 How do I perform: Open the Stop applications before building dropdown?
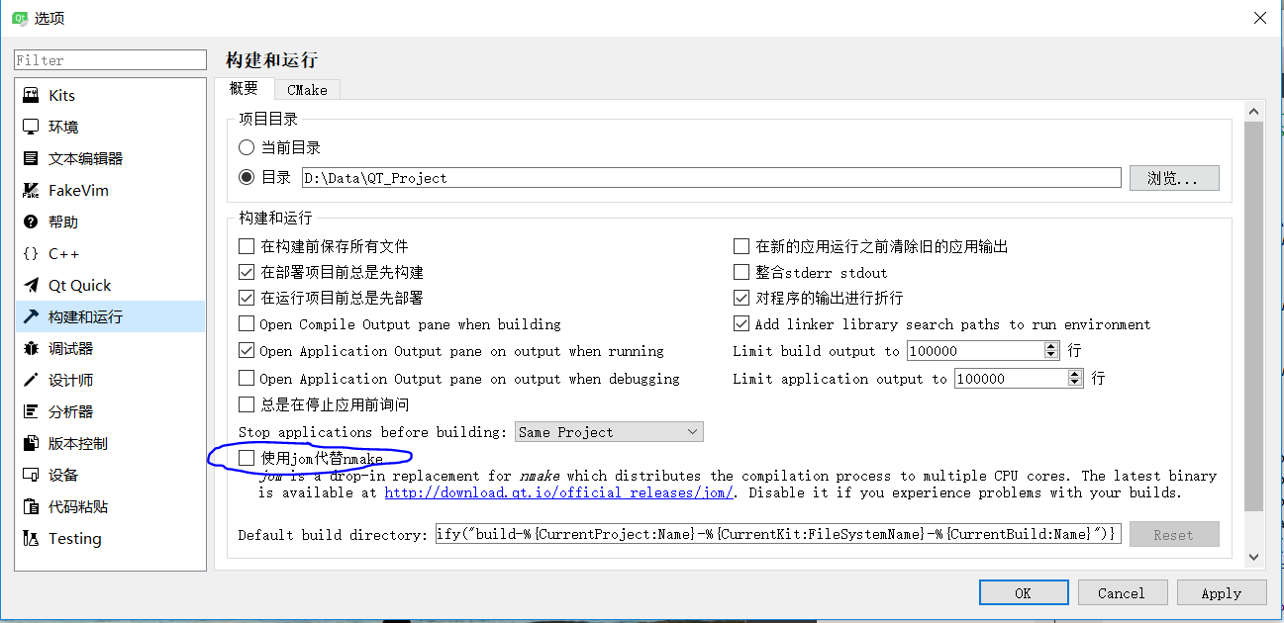609,431
